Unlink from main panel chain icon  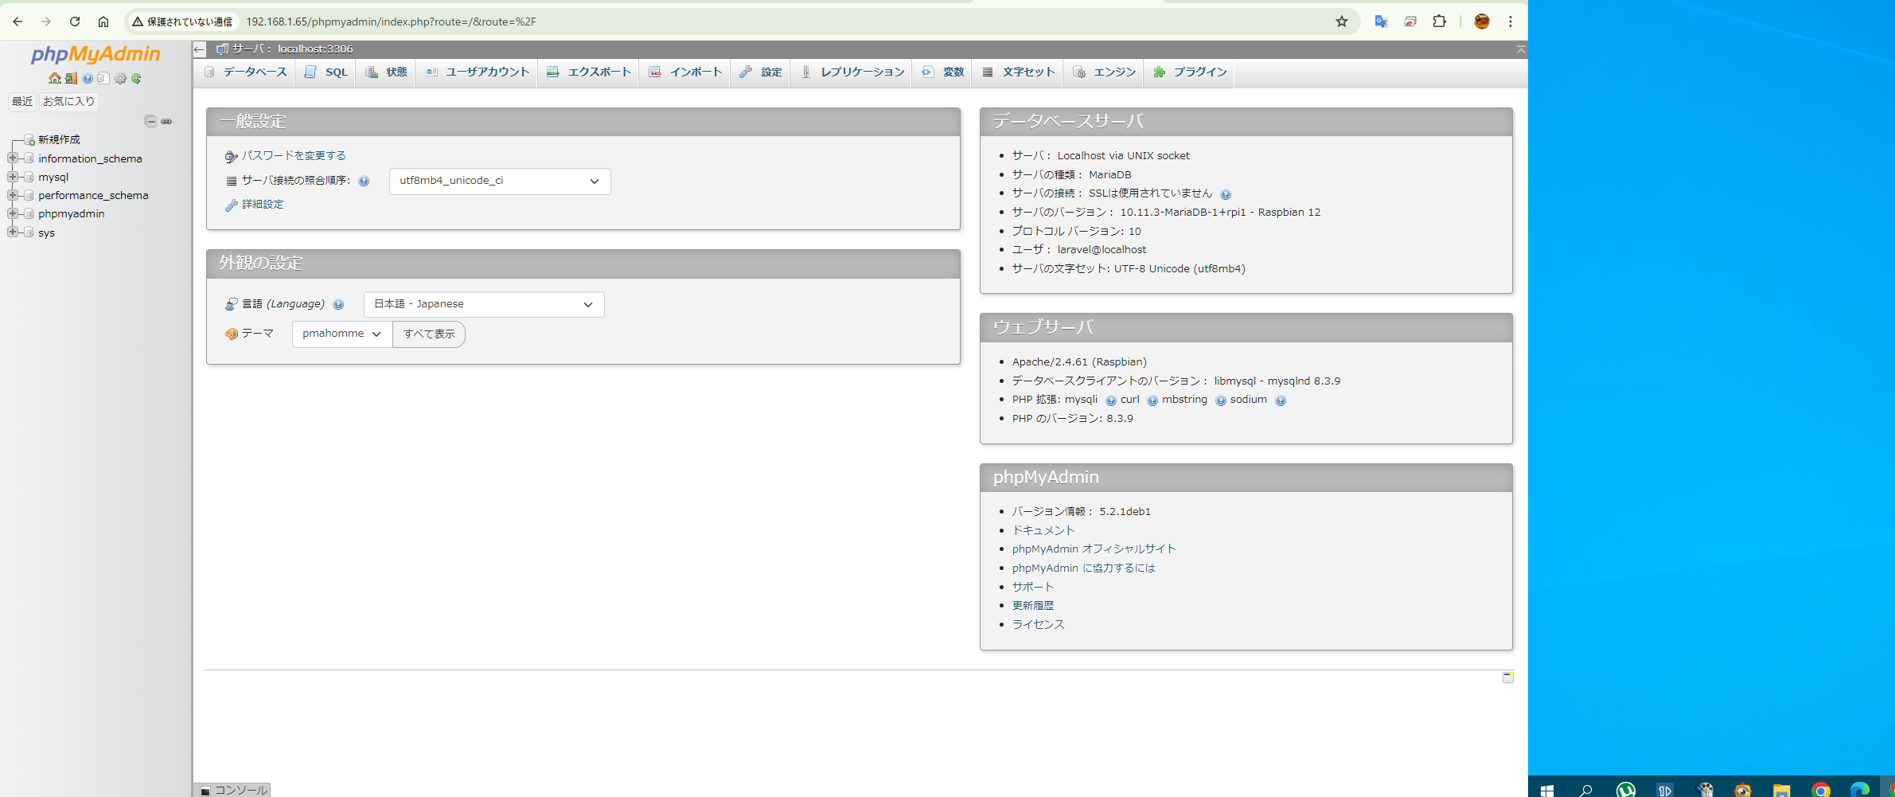tap(166, 121)
